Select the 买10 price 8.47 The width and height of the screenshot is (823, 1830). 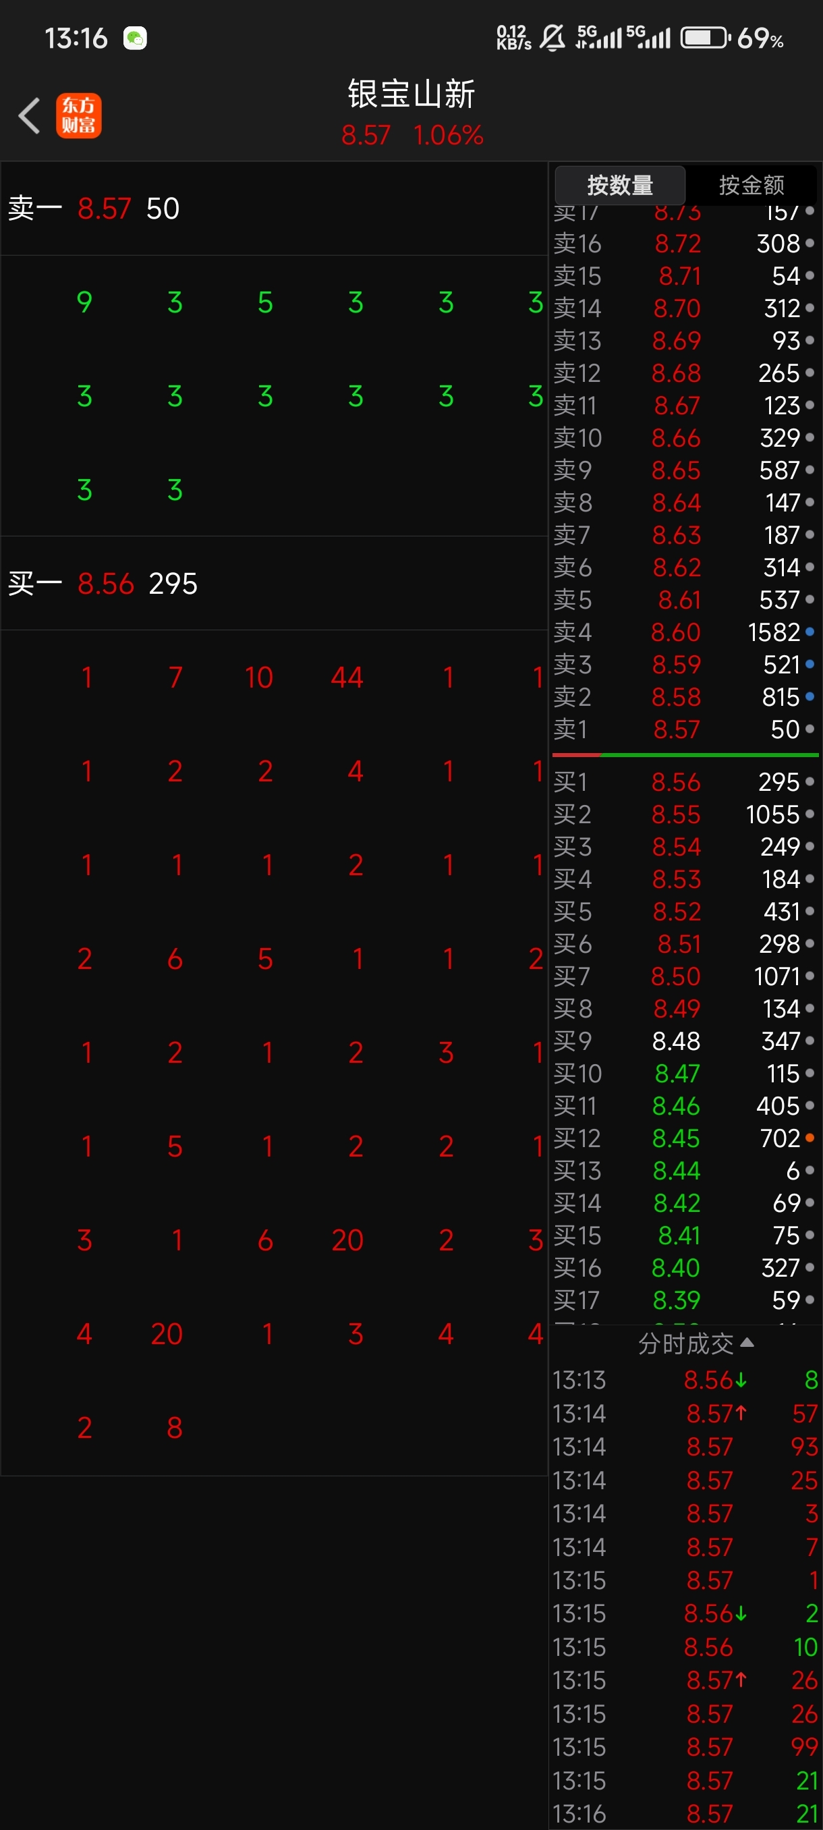click(x=677, y=1074)
